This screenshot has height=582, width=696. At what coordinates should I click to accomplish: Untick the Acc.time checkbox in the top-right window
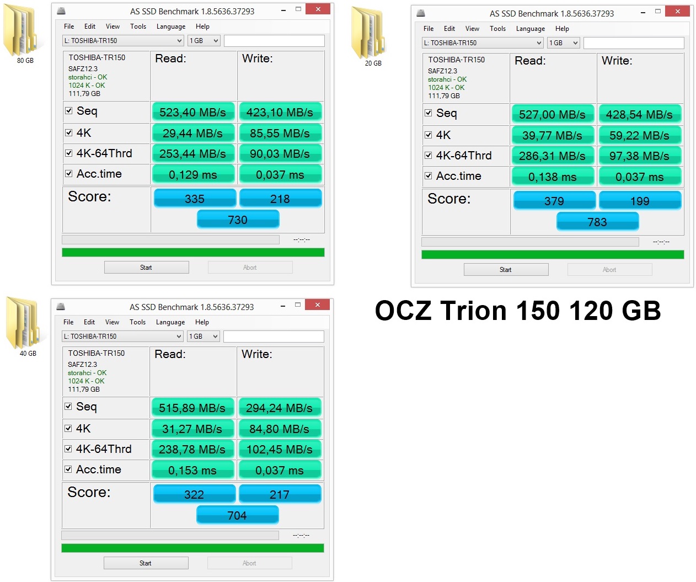tap(429, 176)
